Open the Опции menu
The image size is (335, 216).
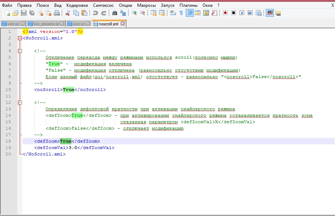pyautogui.click(x=125, y=5)
